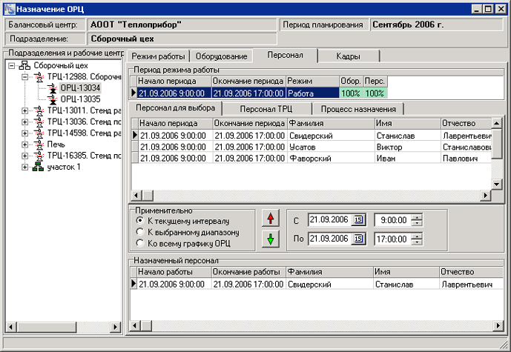
Task: Click the Имя column header in selection table
Action: (x=407, y=124)
